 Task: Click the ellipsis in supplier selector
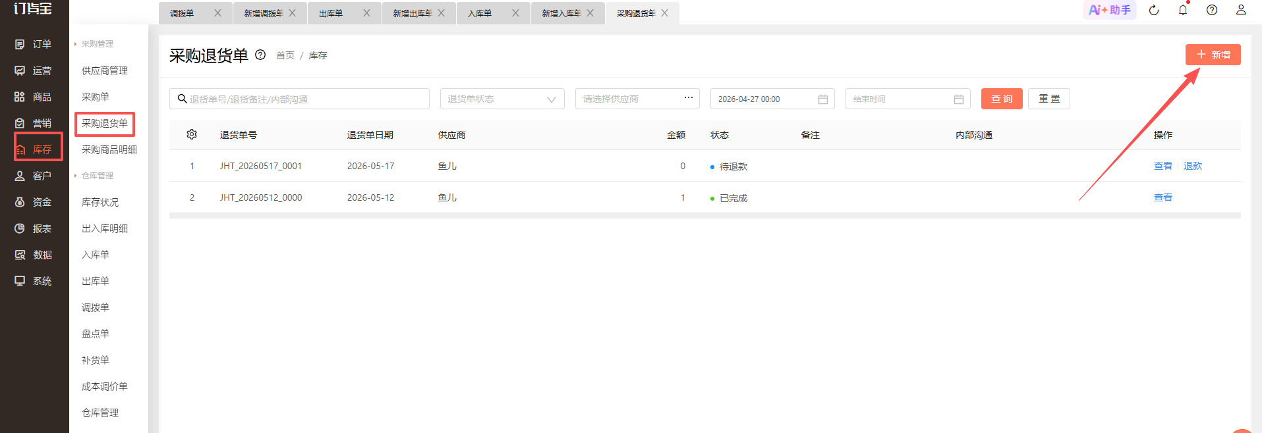click(x=689, y=97)
